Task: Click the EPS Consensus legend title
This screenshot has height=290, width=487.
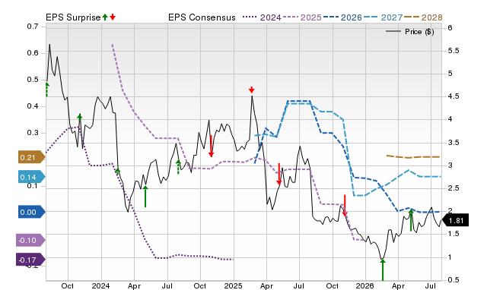Action: (202, 17)
